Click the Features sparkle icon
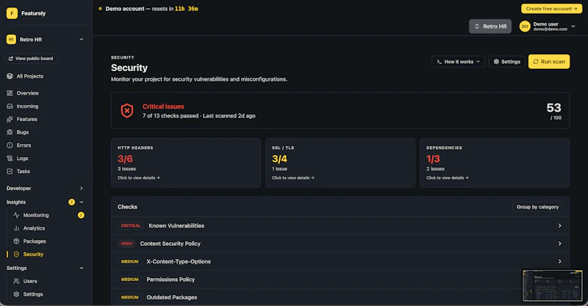The width and height of the screenshot is (588, 306). (10, 119)
